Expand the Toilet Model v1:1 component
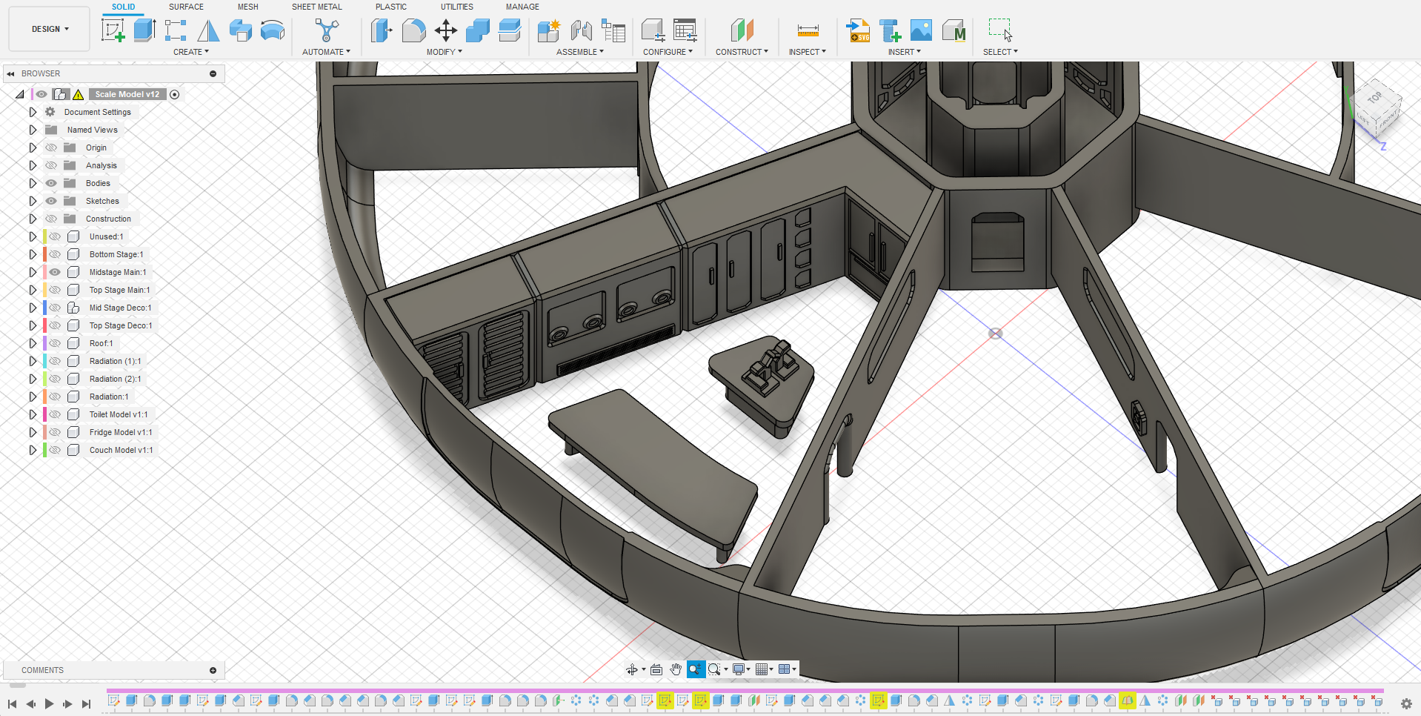Image resolution: width=1421 pixels, height=716 pixels. click(x=33, y=414)
